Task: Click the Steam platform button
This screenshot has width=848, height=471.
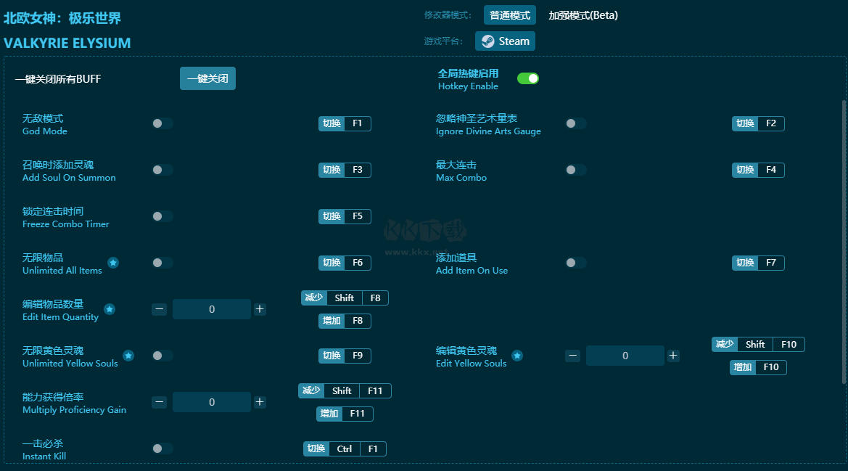Action: point(505,41)
